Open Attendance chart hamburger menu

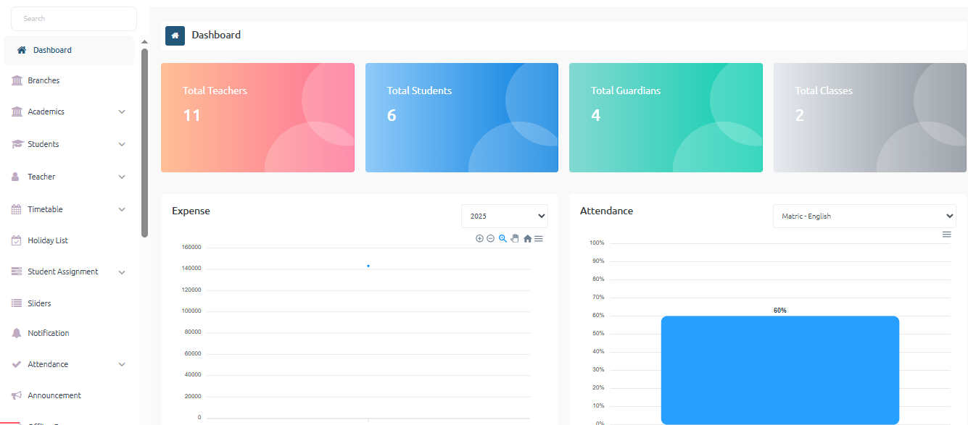tap(946, 234)
